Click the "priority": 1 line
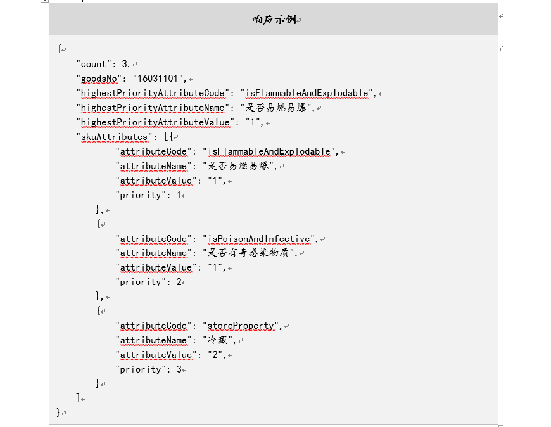 [x=148, y=195]
